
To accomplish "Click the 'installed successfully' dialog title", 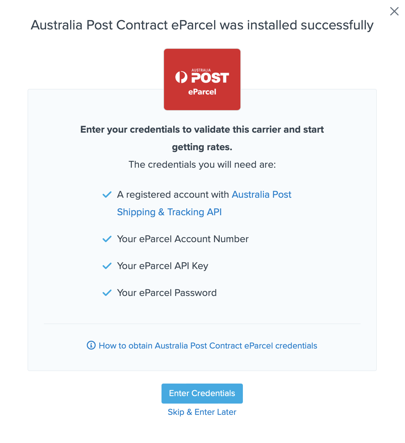I will tap(202, 25).
